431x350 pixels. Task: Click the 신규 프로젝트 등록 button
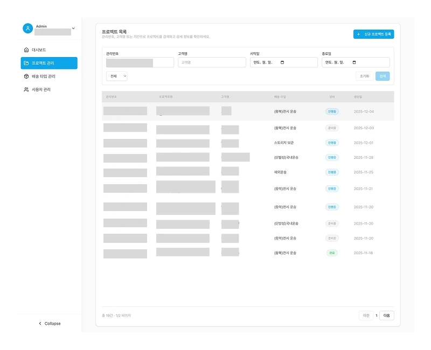pos(373,34)
